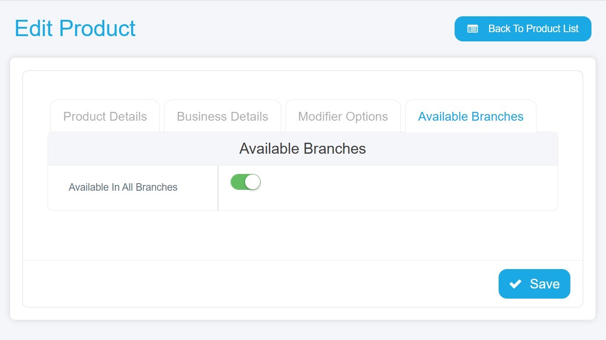Click the list icon in Back button

click(x=472, y=29)
